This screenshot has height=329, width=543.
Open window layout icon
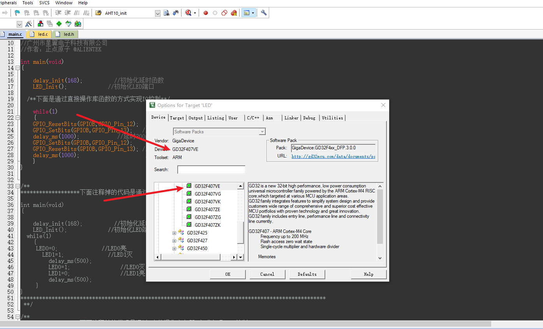(246, 13)
